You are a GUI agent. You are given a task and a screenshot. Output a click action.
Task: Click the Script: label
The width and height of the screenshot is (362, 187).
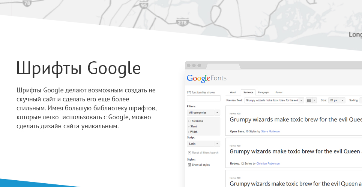tap(191, 138)
